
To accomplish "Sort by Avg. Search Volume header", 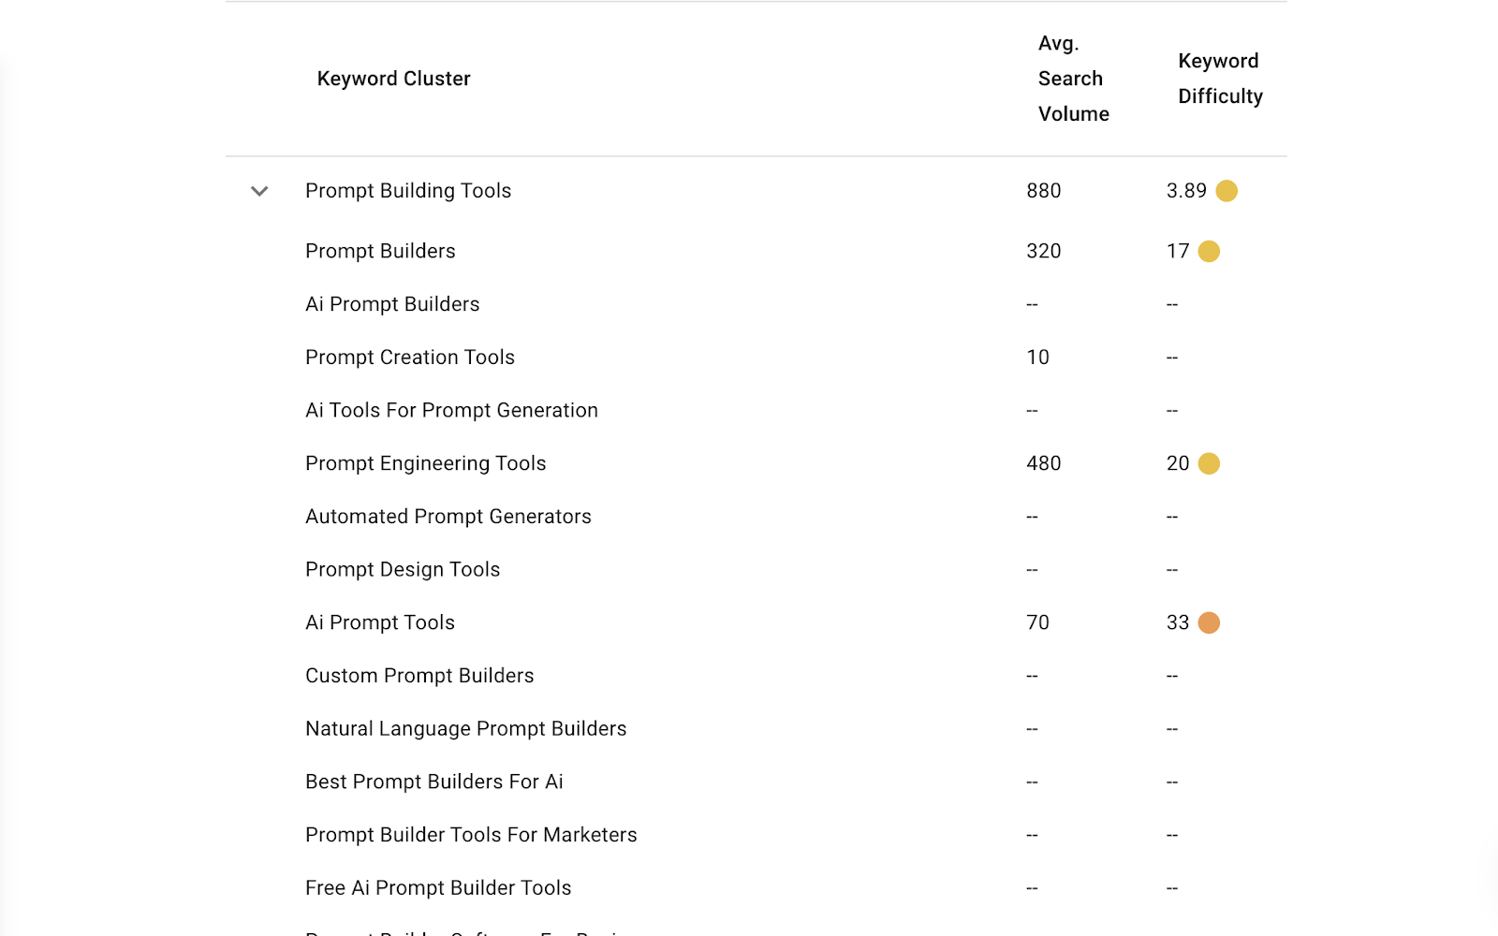I will click(x=1073, y=79).
